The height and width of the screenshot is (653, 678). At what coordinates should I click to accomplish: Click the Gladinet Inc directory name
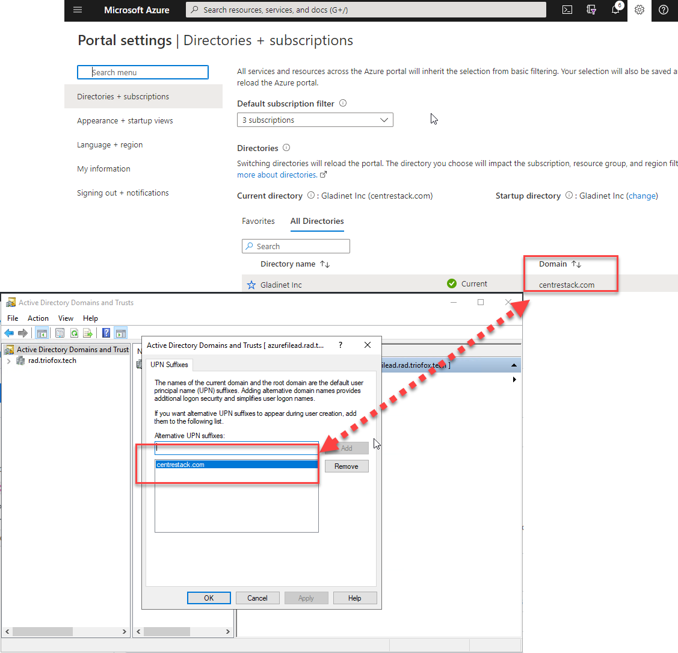coord(281,285)
